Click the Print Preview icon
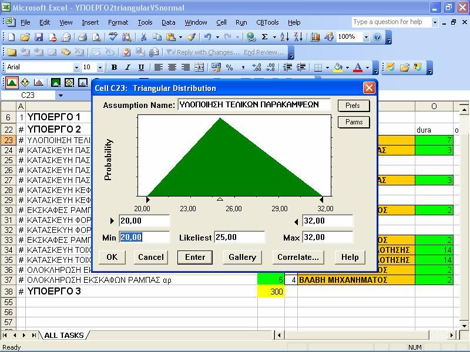 (x=96, y=37)
